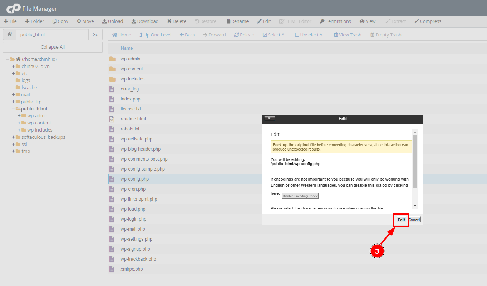Screen dimensions: 487x286
Task: Click Up One Level
Action: point(155,35)
